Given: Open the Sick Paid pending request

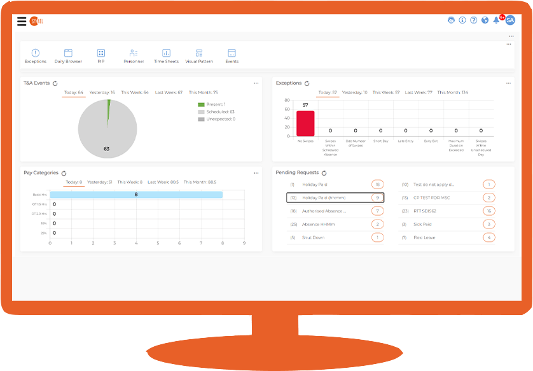Looking at the screenshot, I should pyautogui.click(x=422, y=224).
